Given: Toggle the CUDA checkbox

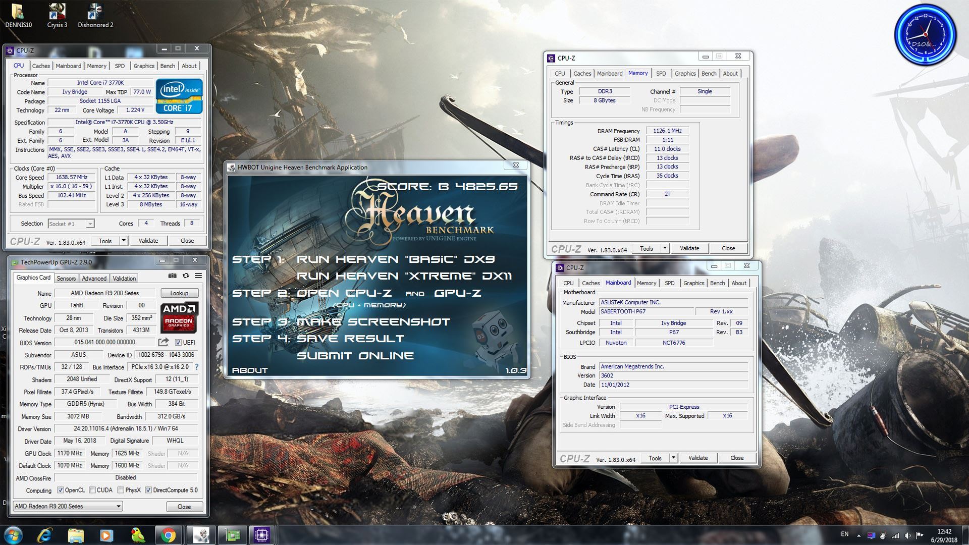Looking at the screenshot, I should point(92,490).
